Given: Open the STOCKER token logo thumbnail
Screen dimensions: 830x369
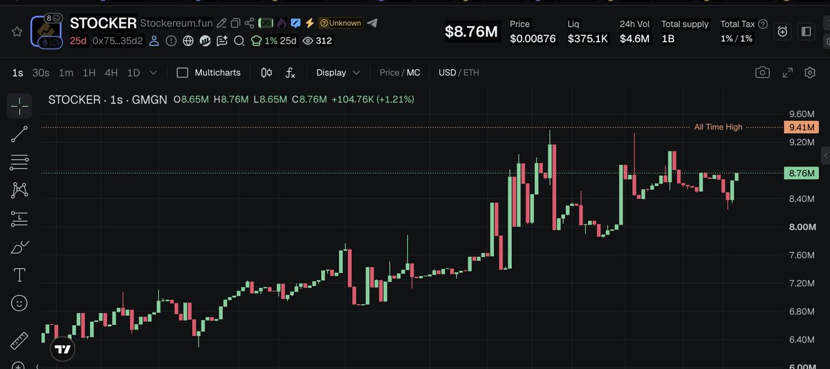Looking at the screenshot, I should (x=47, y=31).
